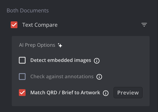
Task: Click the AI sparkle icon next to AI Prep Options
Action: click(x=60, y=45)
